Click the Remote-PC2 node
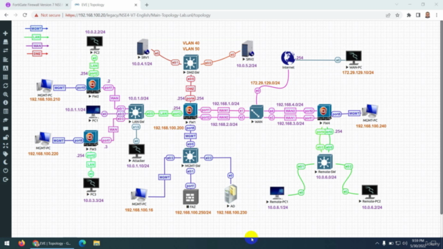This screenshot has width=443, height=249. (370, 192)
